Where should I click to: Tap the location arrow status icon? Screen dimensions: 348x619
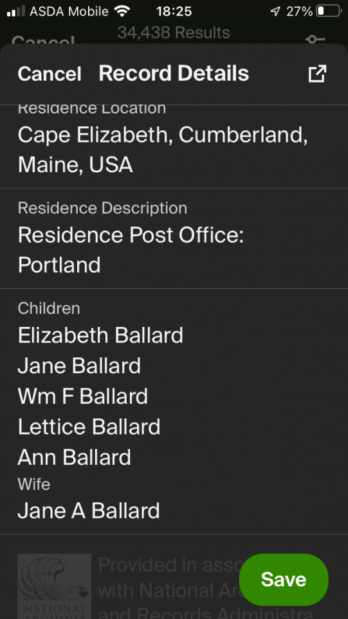click(275, 12)
